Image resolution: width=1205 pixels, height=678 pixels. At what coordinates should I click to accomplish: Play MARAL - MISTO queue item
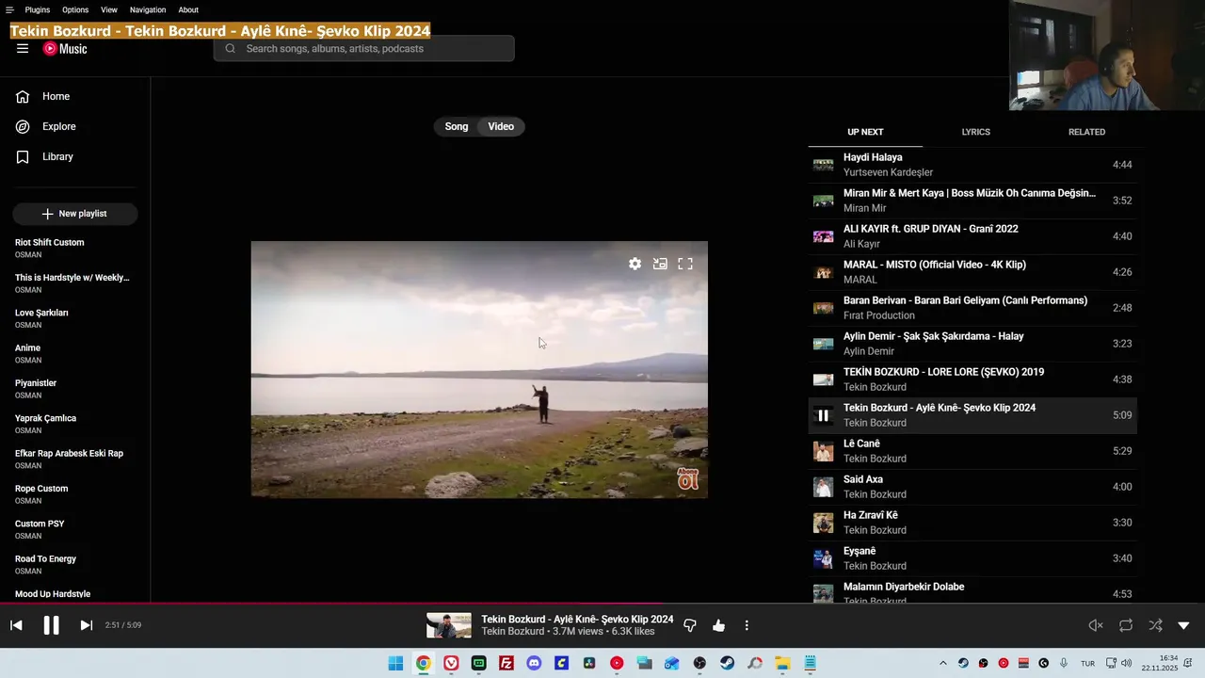[x=972, y=272]
